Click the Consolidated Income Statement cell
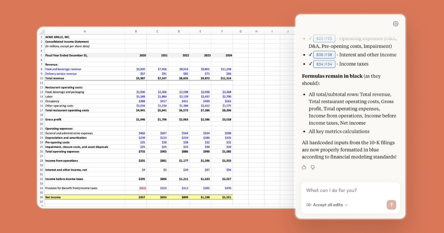The height and width of the screenshot is (233, 444). pyautogui.click(x=85, y=42)
